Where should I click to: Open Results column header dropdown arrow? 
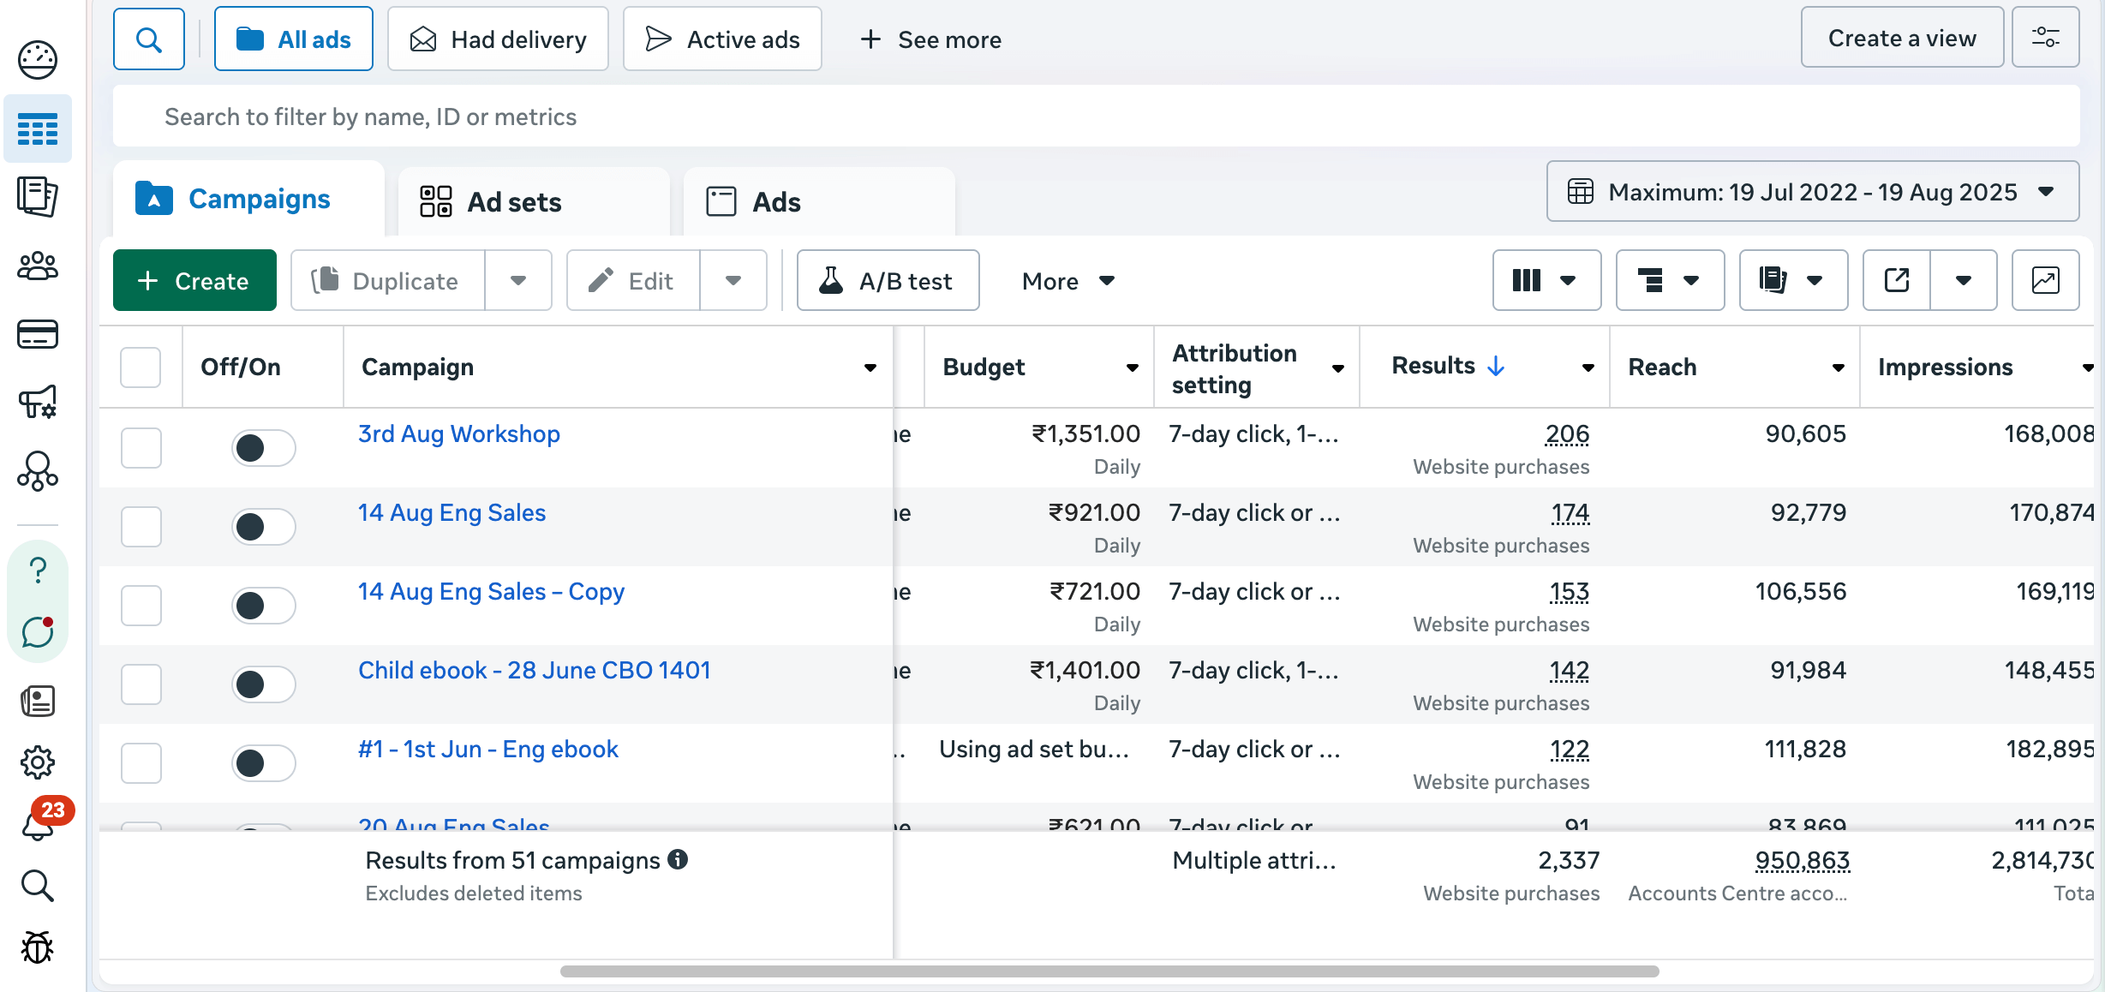click(1588, 368)
